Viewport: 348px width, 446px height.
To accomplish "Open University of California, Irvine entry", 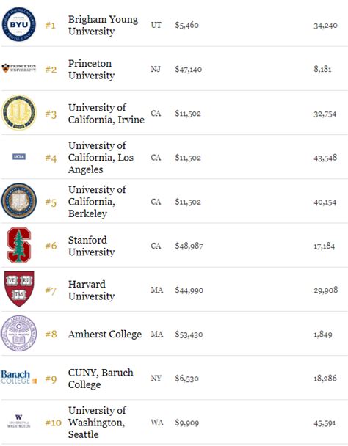I will click(106, 114).
